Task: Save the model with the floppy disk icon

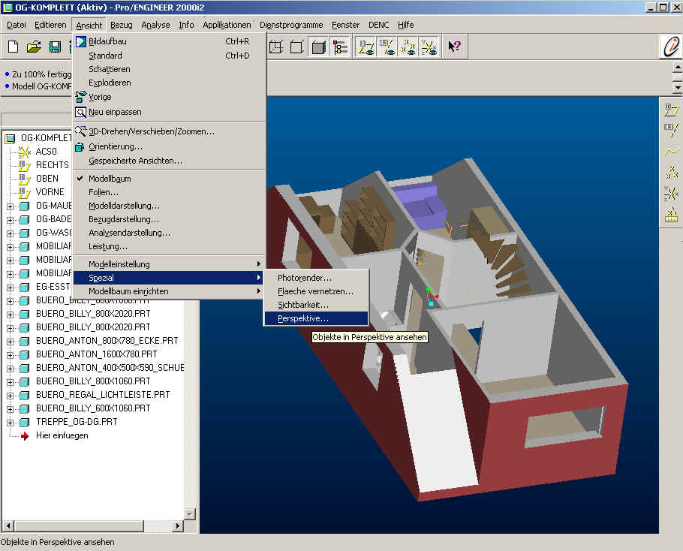Action: [55, 47]
